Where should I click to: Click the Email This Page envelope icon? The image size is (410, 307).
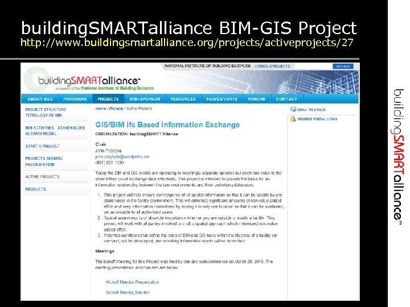click(293, 110)
